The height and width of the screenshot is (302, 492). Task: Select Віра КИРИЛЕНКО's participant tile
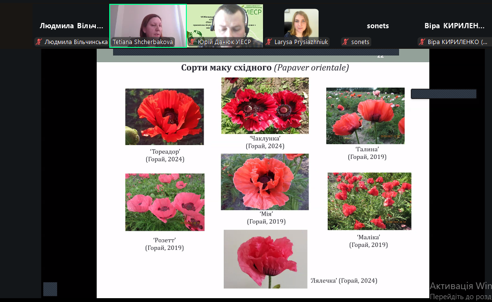click(454, 26)
